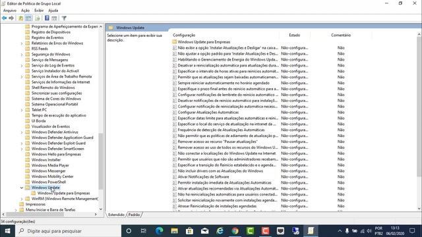Open the Arquivo menu
The height and width of the screenshot is (237, 422).
pyautogui.click(x=10, y=11)
